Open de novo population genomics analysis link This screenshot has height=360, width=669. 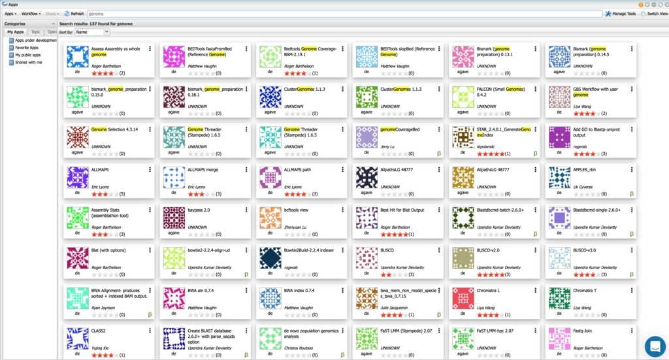click(311, 334)
